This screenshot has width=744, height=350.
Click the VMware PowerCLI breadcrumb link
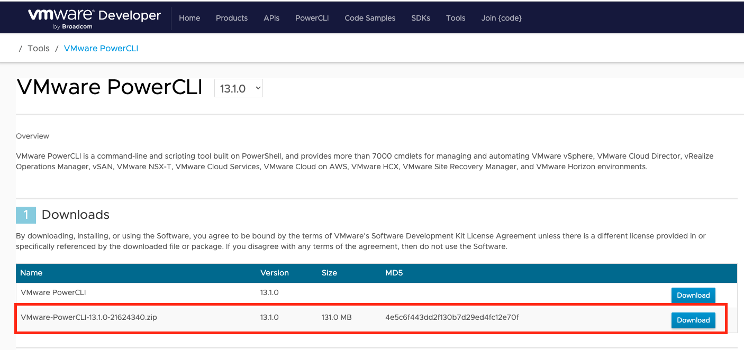point(101,48)
